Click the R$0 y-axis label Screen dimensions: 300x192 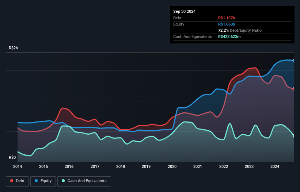tap(12, 157)
